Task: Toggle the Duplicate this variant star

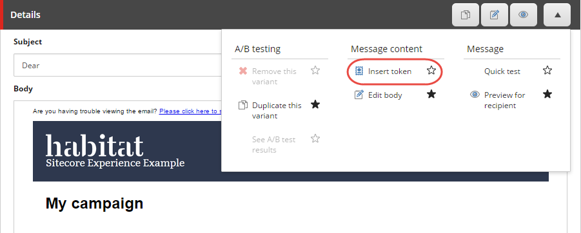Action: coord(315,104)
